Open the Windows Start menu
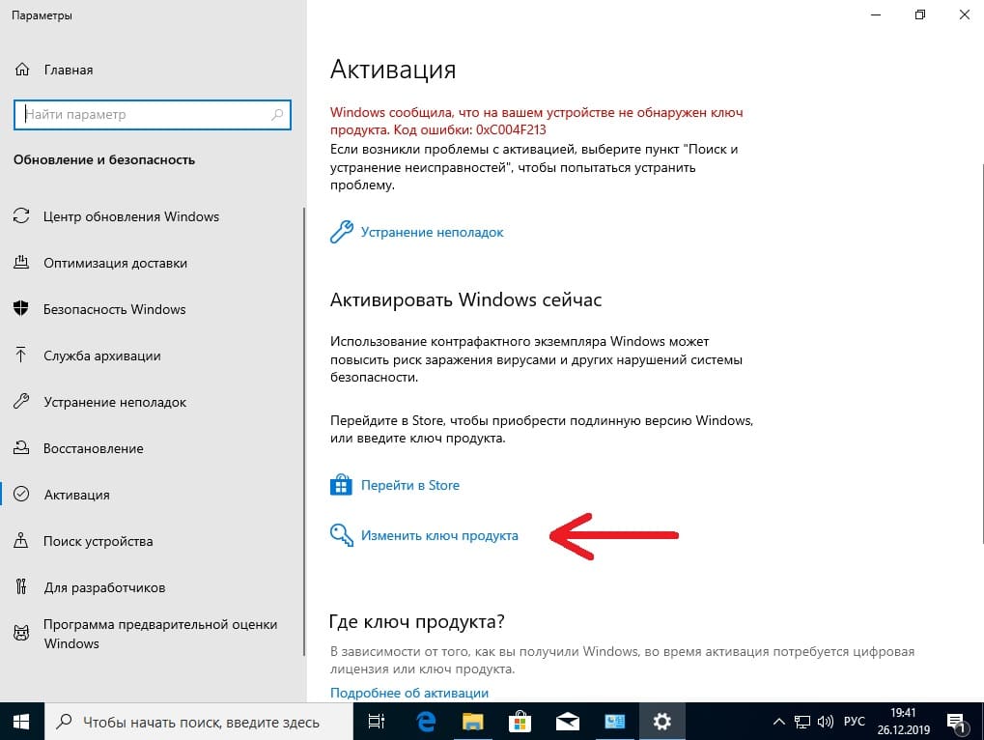Image resolution: width=984 pixels, height=740 pixels. pos(21,722)
